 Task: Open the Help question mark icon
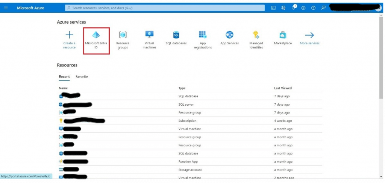pyautogui.click(x=313, y=8)
